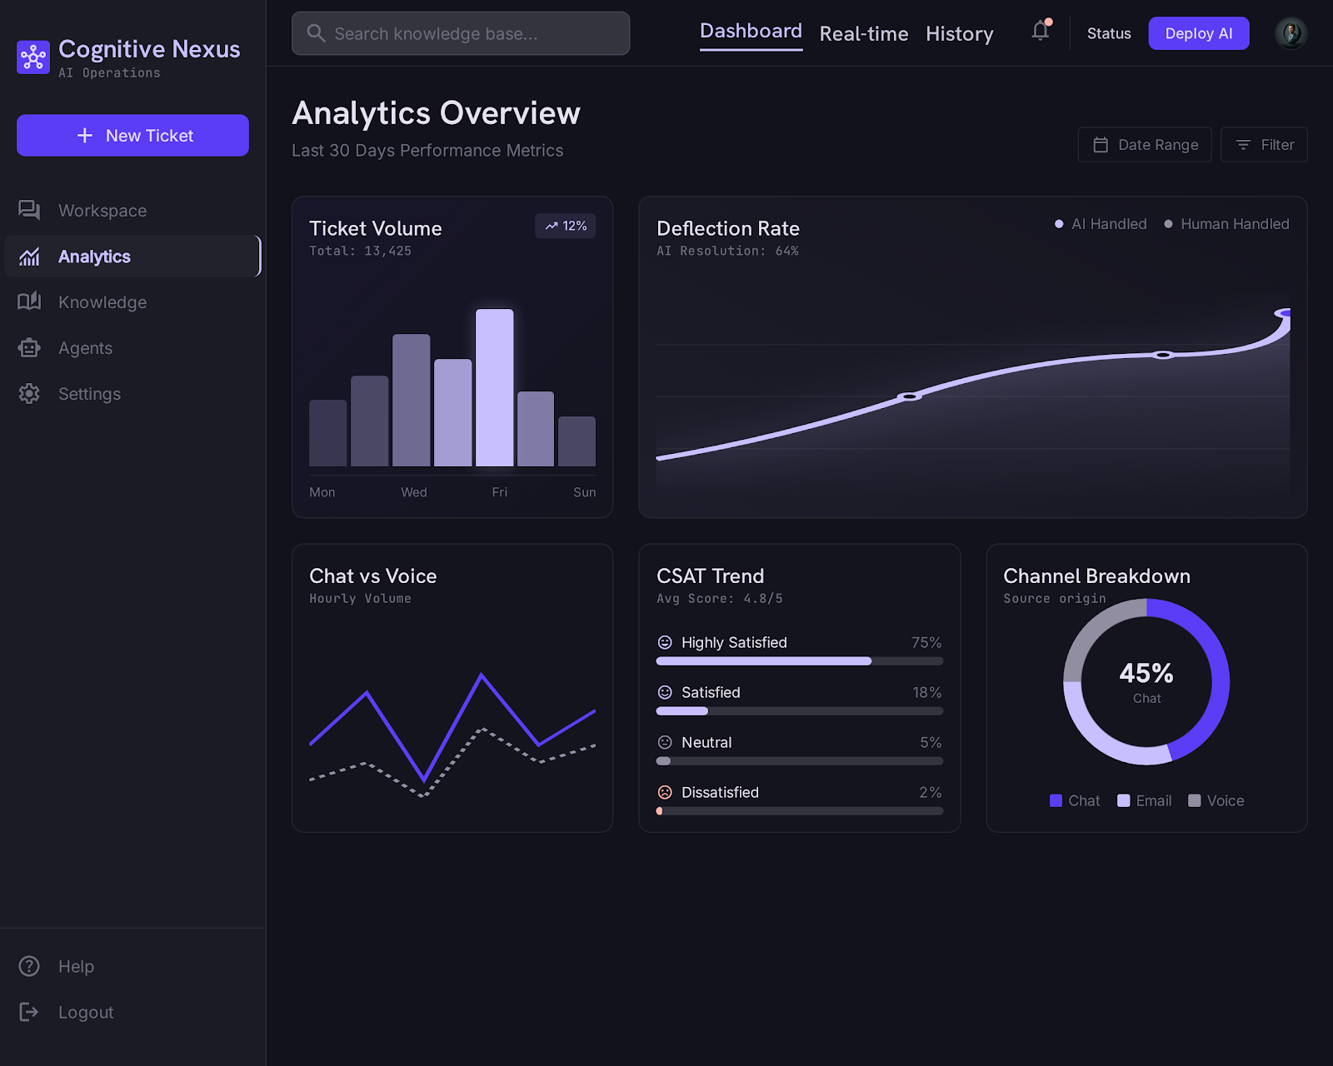Click the 12% trend-up badge
This screenshot has height=1066, width=1333.
click(x=566, y=226)
